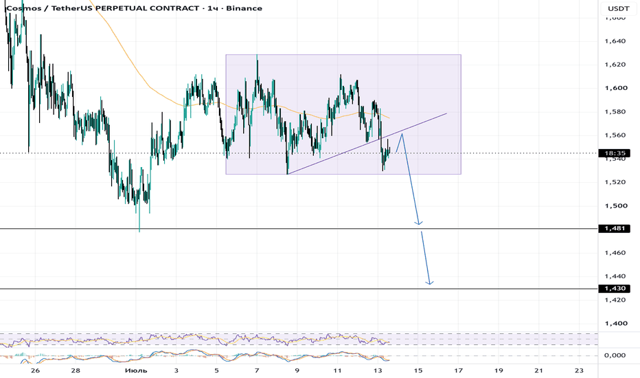
Task: Click the 18:35 countdown price label
Action: (x=615, y=153)
